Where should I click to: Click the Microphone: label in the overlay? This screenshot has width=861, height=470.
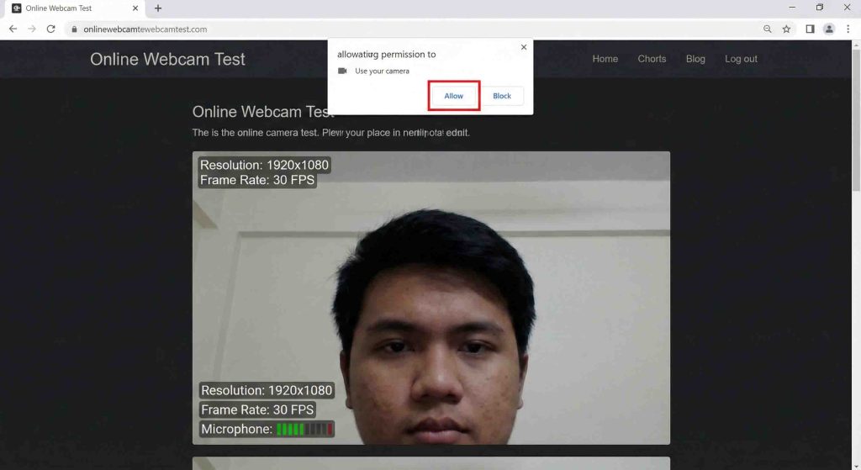pos(236,430)
